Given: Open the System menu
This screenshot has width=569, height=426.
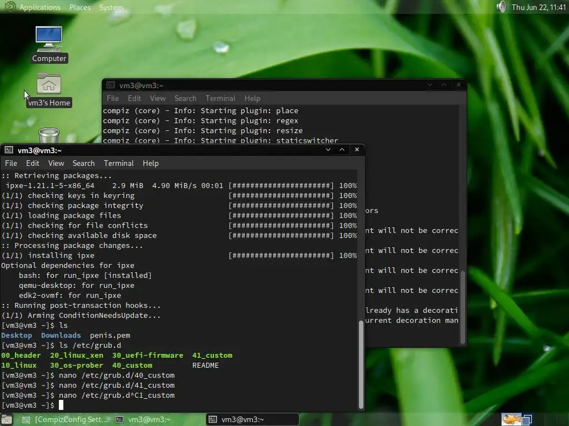Looking at the screenshot, I should point(111,7).
